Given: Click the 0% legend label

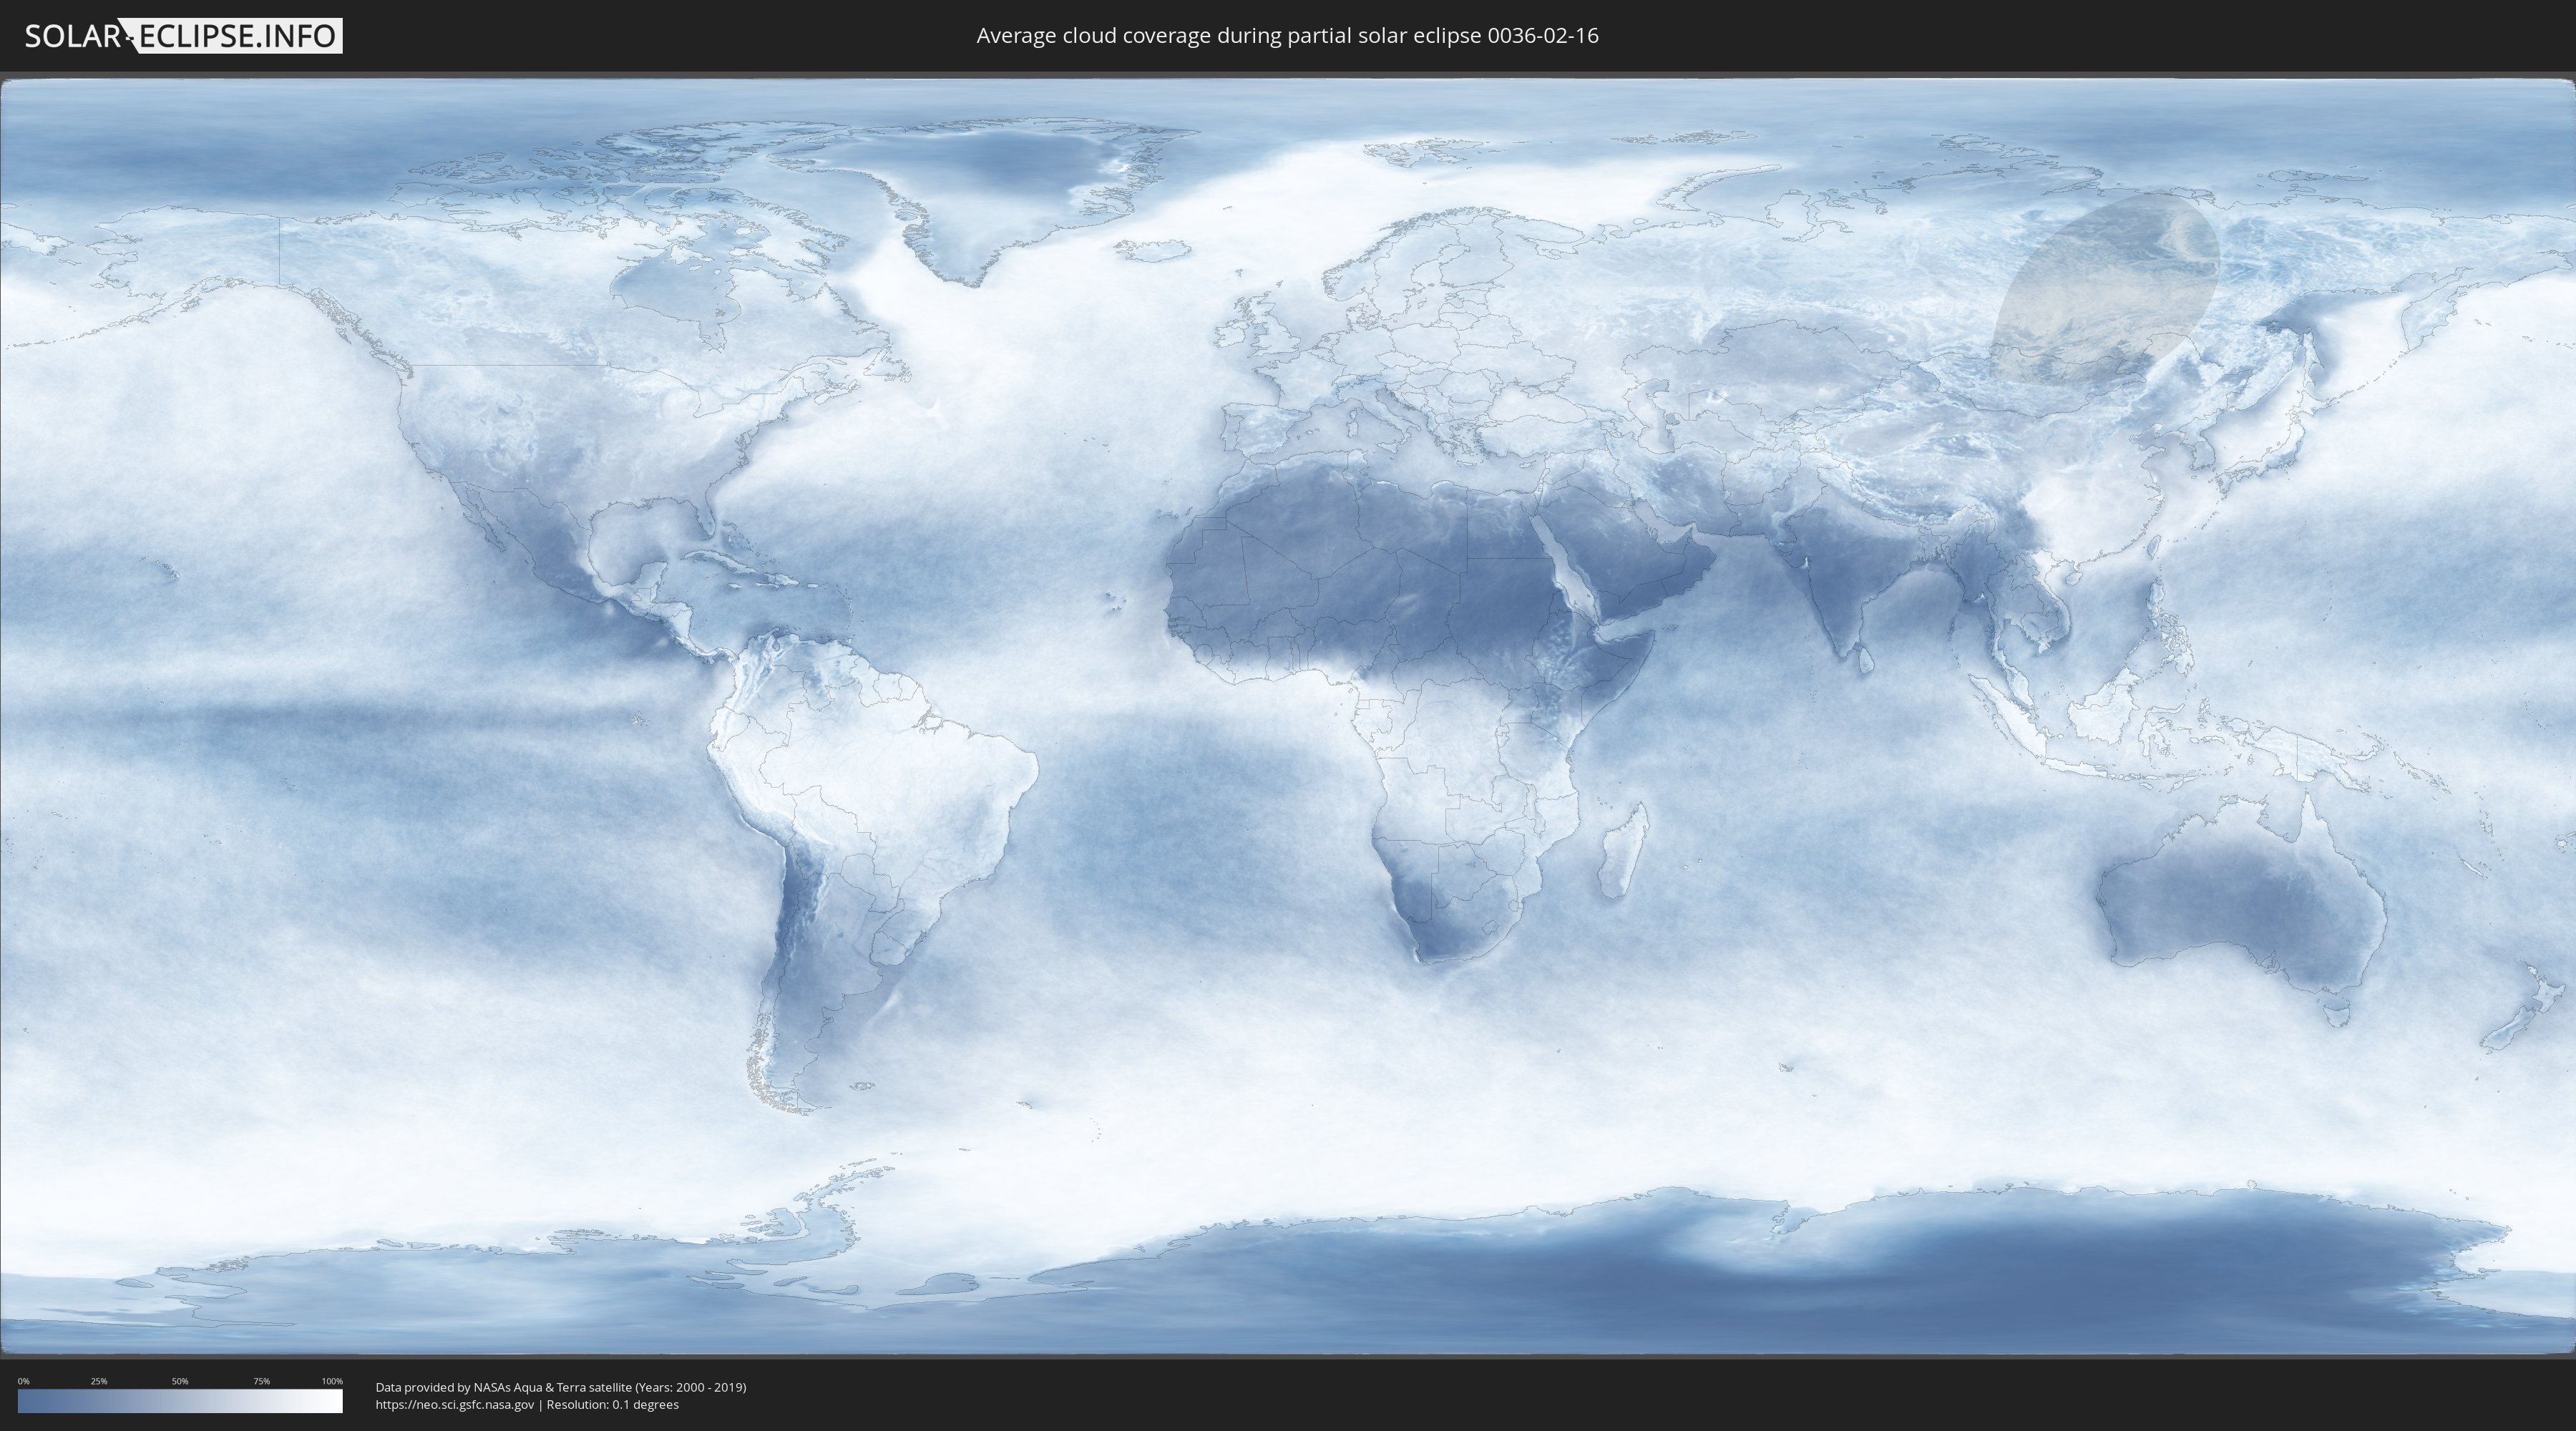Looking at the screenshot, I should pyautogui.click(x=23, y=1381).
